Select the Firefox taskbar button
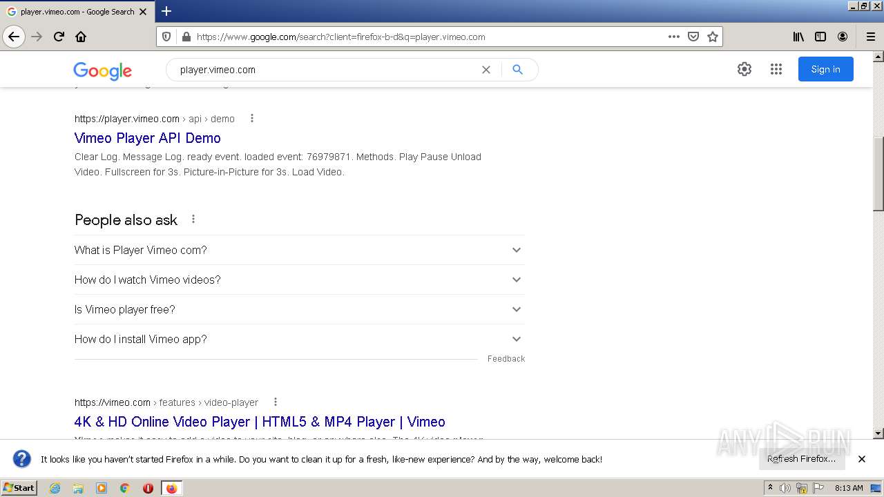Viewport: 884px width, 497px height. pos(171,488)
